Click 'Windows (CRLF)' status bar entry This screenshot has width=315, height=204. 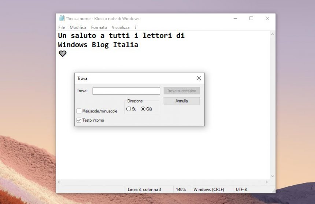209,189
